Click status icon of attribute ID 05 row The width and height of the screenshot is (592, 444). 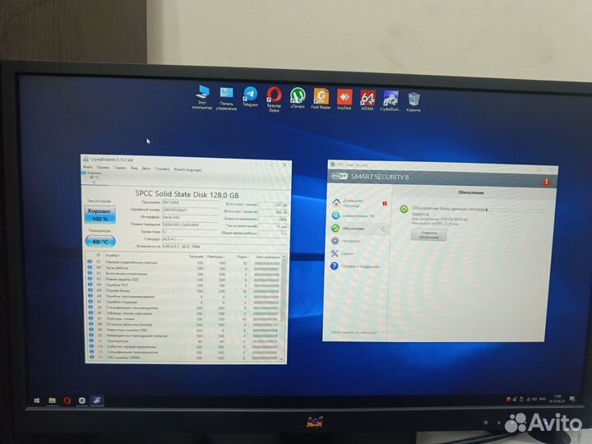pyautogui.click(x=90, y=261)
